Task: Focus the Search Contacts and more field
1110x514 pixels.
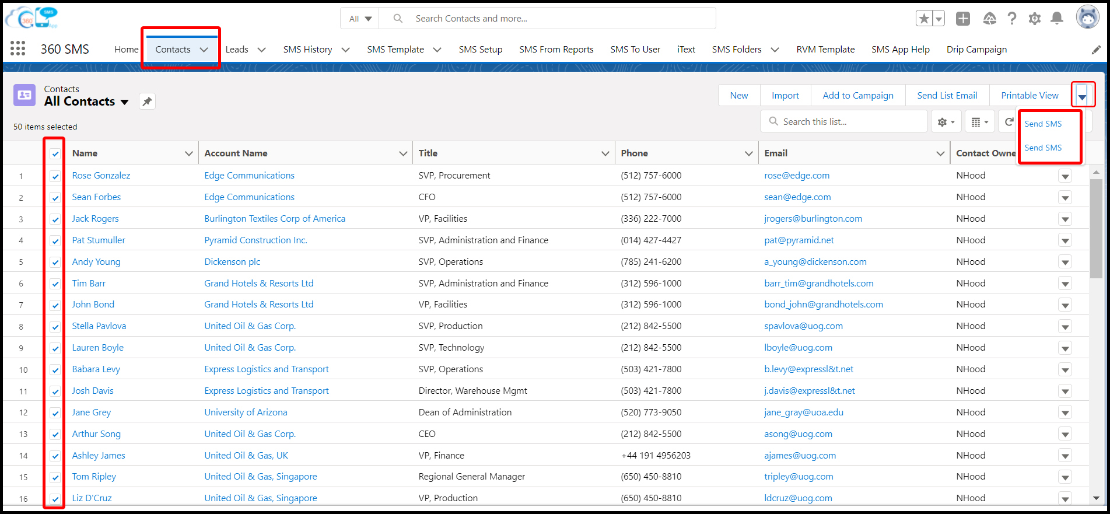Action: point(548,19)
